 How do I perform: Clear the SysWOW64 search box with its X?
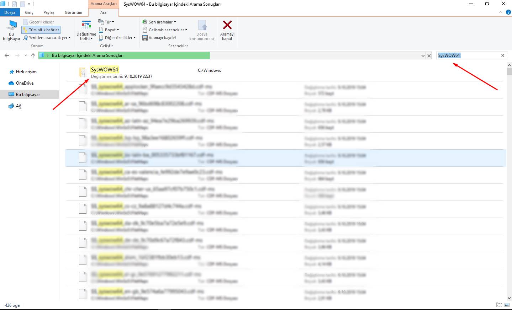point(503,55)
